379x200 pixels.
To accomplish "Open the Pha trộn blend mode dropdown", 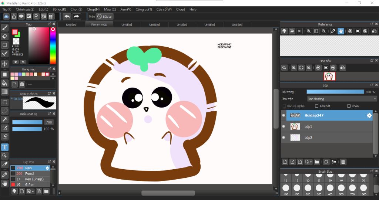I will [x=342, y=99].
